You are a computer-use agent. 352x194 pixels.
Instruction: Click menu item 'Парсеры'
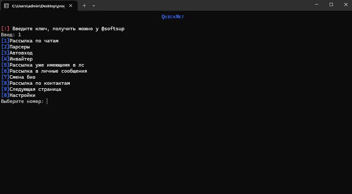16,47
